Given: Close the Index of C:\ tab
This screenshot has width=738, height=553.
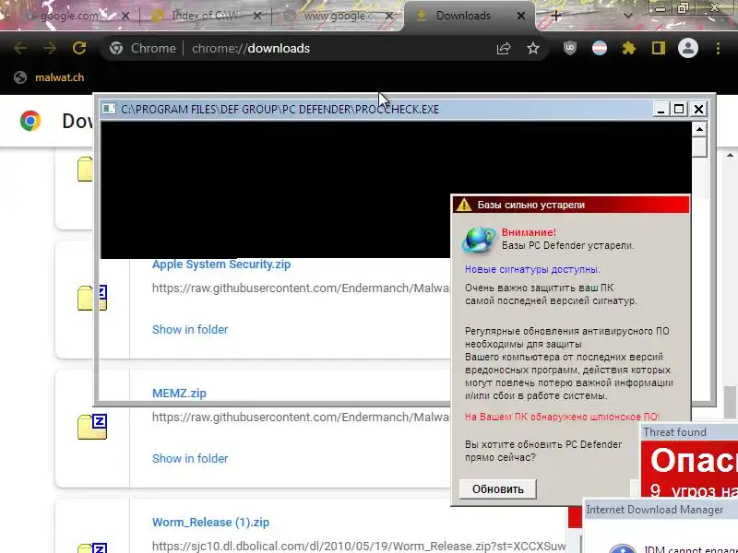Looking at the screenshot, I should pyautogui.click(x=257, y=16).
